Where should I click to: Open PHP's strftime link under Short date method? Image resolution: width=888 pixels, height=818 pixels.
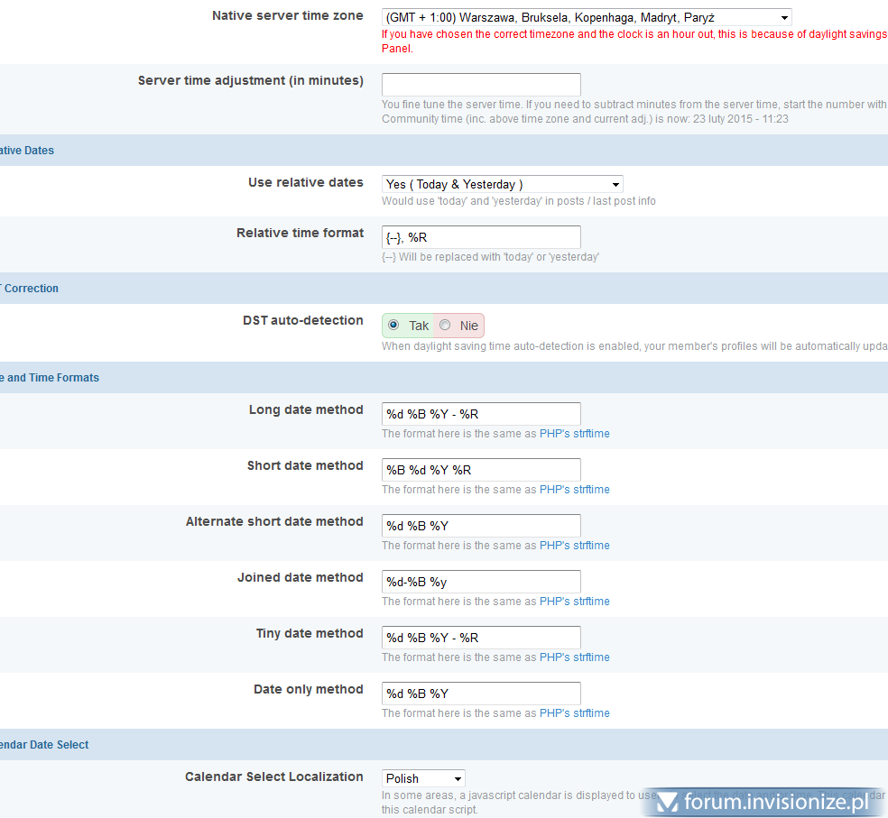tap(574, 490)
